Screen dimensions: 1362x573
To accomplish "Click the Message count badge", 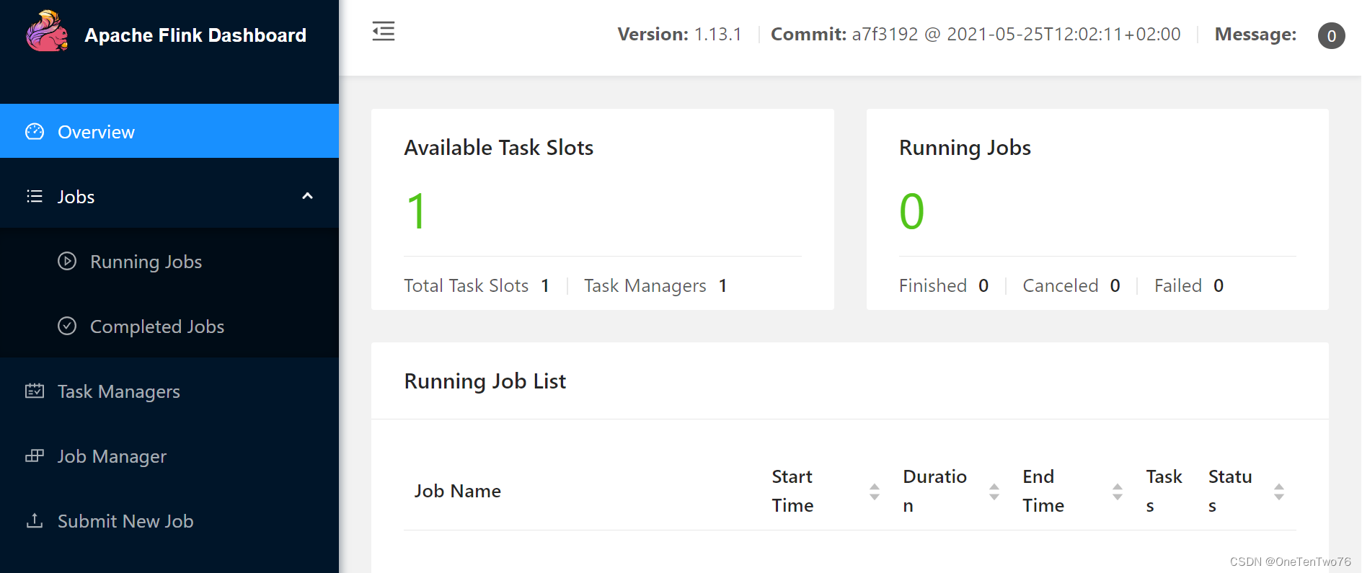I will pos(1331,35).
